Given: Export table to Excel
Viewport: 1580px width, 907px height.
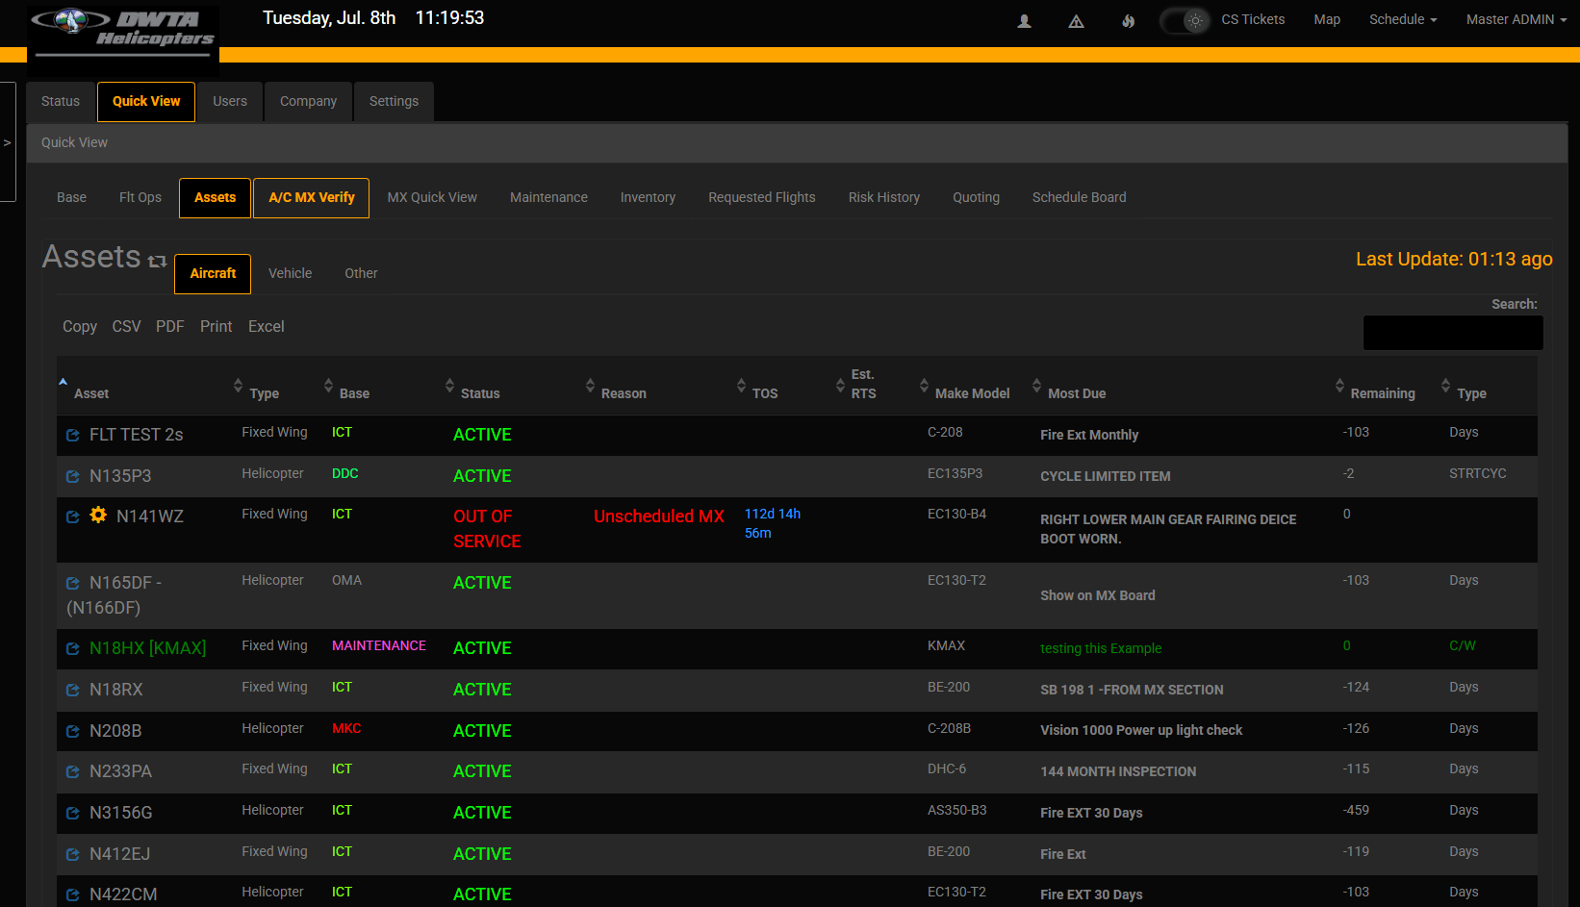Looking at the screenshot, I should point(267,326).
